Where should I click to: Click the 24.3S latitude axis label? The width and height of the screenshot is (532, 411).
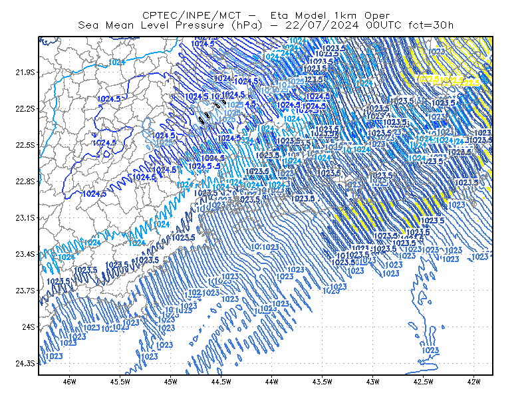tap(25, 364)
